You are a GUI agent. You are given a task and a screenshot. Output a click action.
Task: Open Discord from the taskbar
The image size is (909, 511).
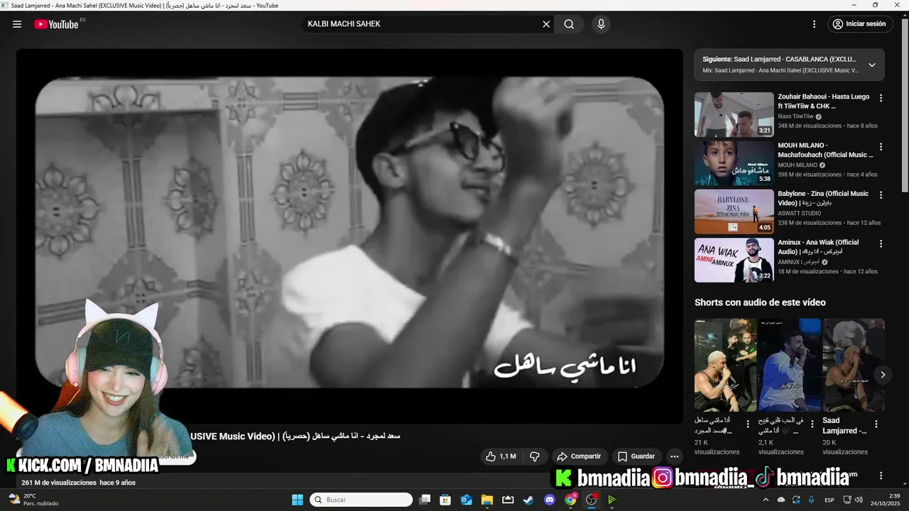pyautogui.click(x=550, y=500)
